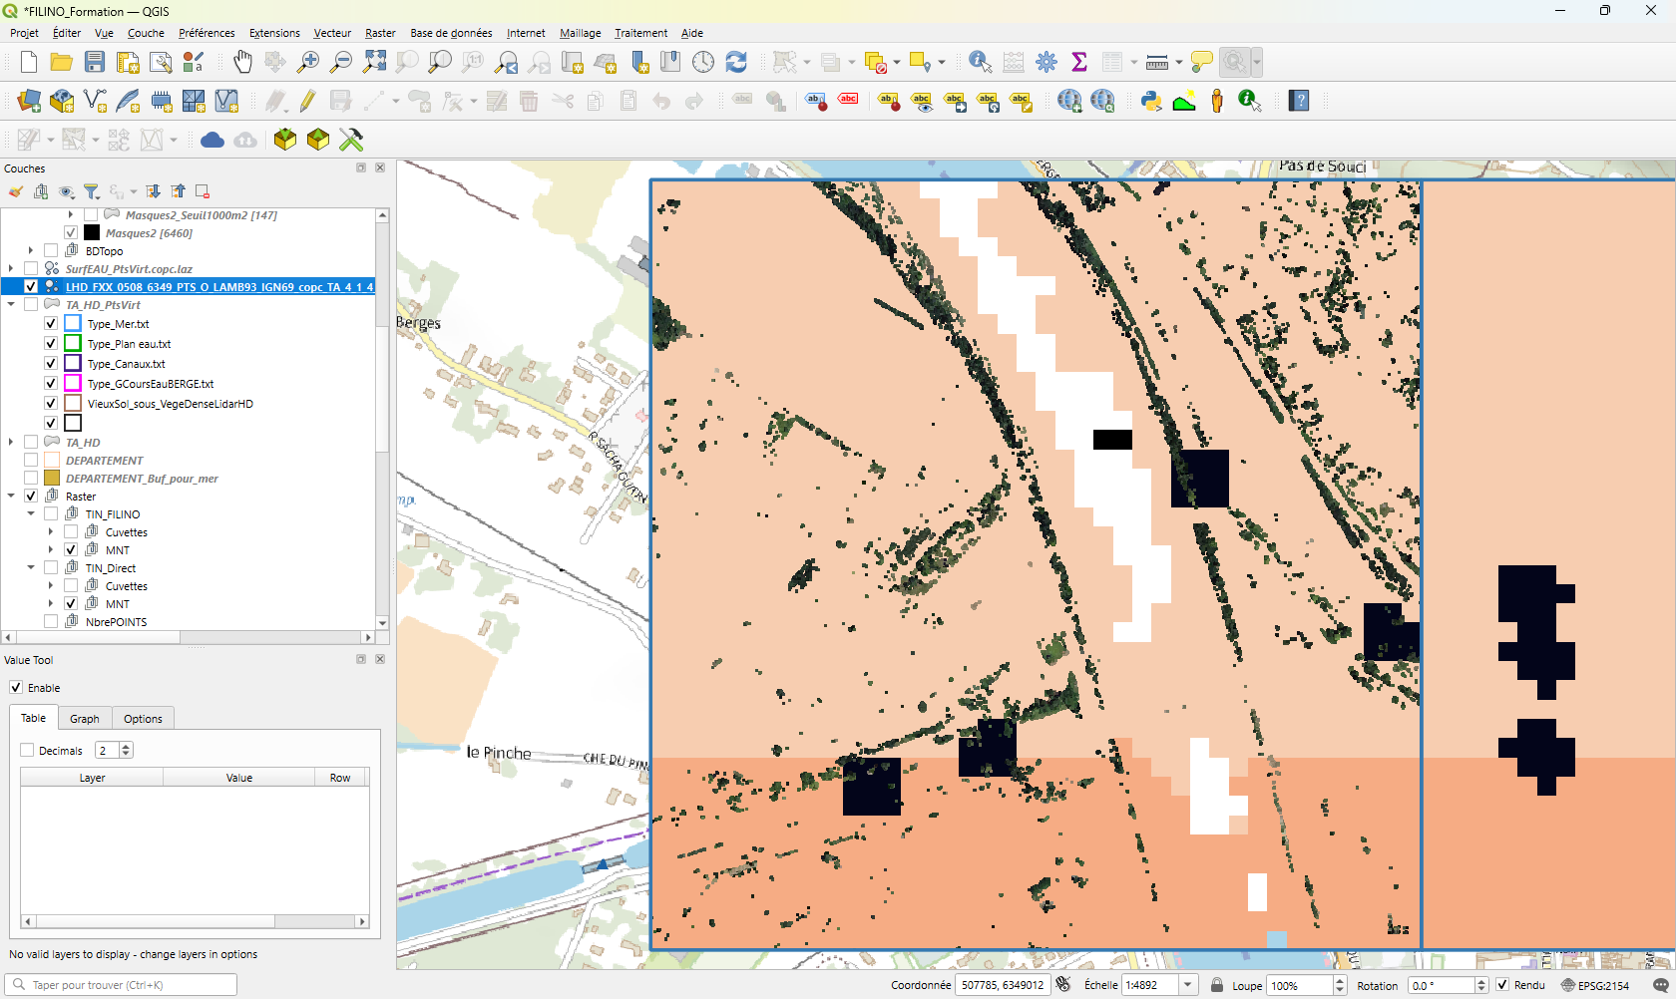Open the Traitement menu
1676x999 pixels.
point(640,33)
